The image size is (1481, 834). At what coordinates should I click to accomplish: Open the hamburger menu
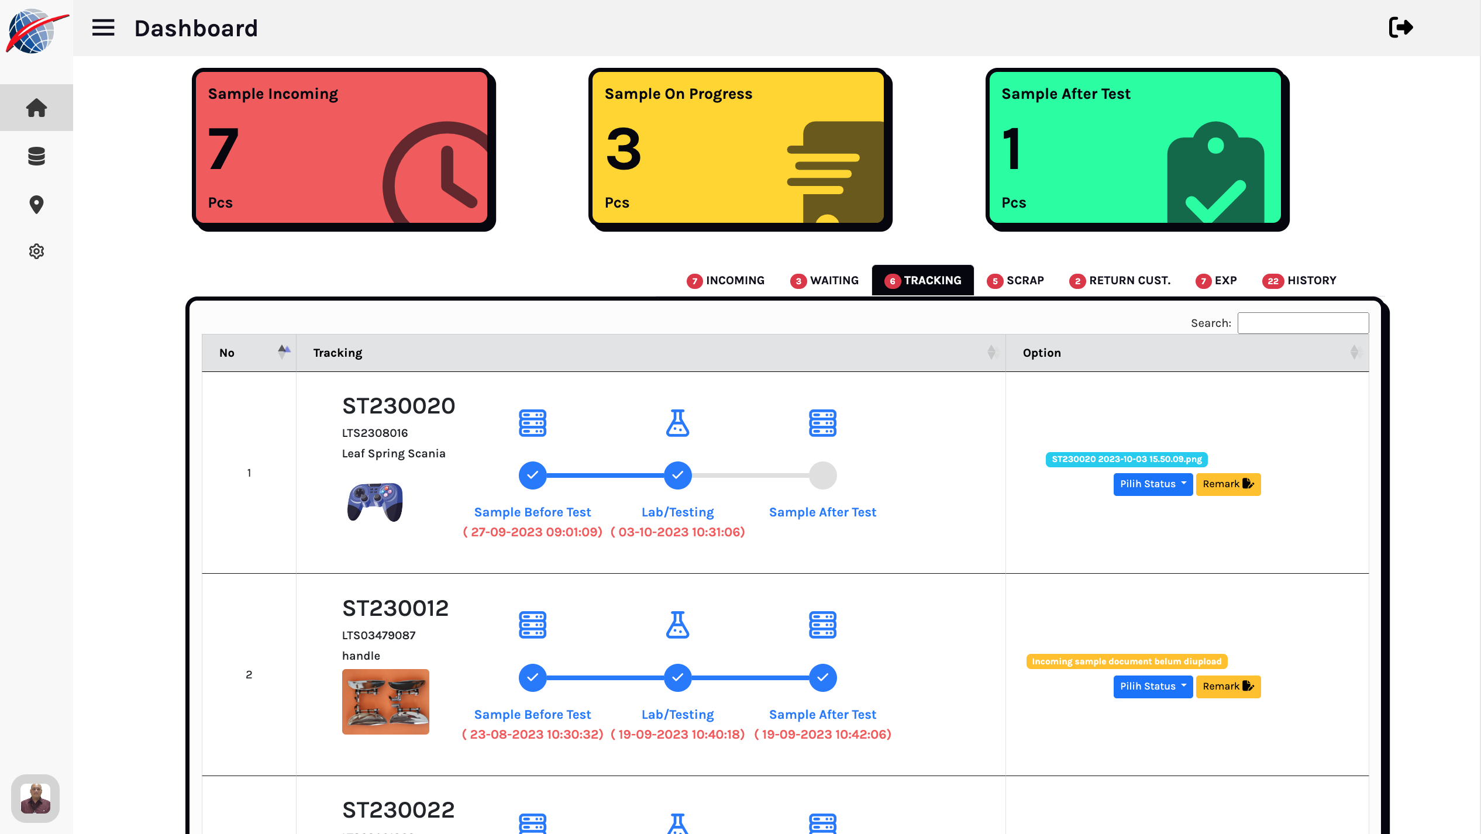click(103, 27)
